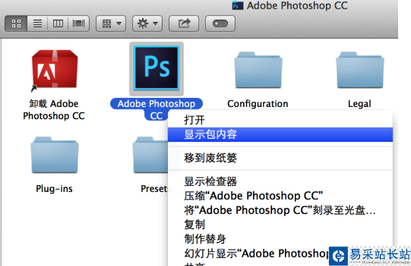
Task: Choose 复制 from the context menu
Action: pyautogui.click(x=280, y=224)
